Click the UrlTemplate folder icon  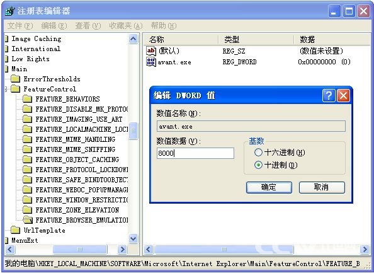click(x=16, y=230)
